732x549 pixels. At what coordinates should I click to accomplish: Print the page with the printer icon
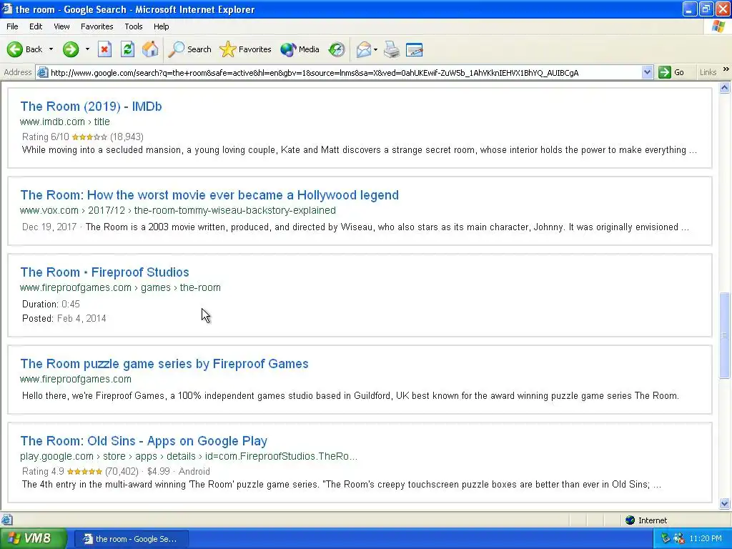(392, 49)
